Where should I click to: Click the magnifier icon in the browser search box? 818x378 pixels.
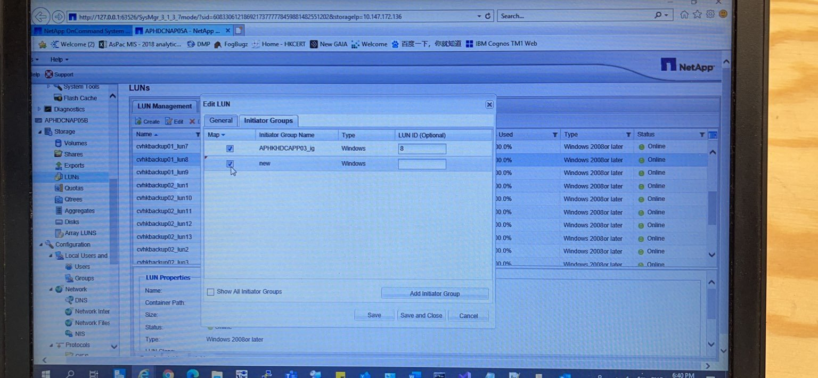(x=659, y=15)
